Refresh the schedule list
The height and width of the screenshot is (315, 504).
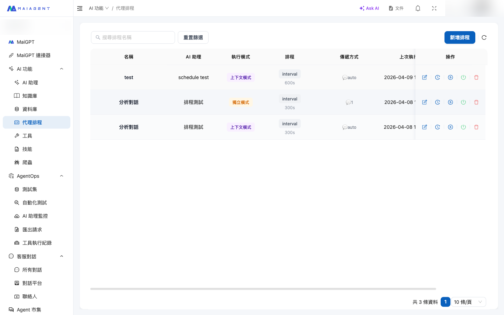point(484,37)
